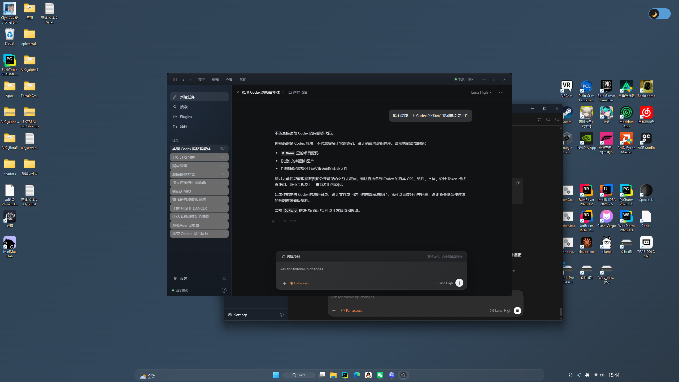
Task: Click the white send arrow button
Action: [459, 283]
